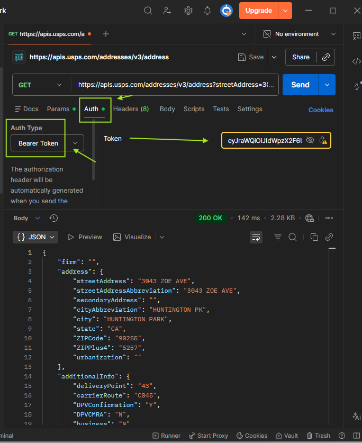Open the invite collaborators icon

click(x=168, y=11)
